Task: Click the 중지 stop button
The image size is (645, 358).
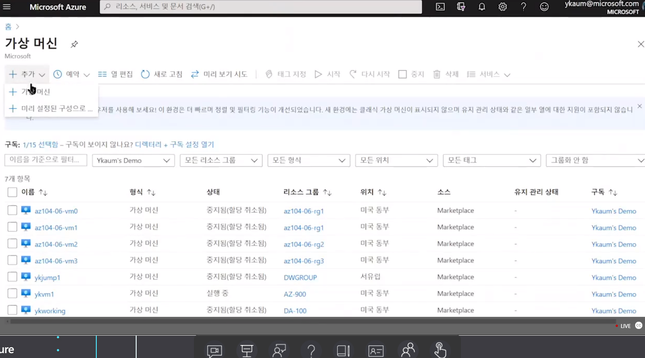Action: pyautogui.click(x=411, y=74)
